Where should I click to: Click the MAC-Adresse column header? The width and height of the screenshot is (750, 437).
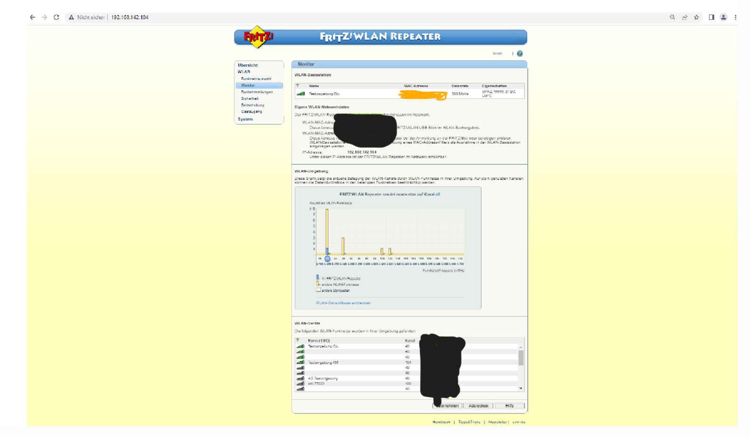coord(416,86)
